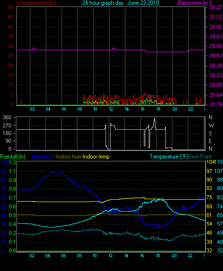
Task: Click hour label 18 under the windspeed chart
Action: point(158,109)
